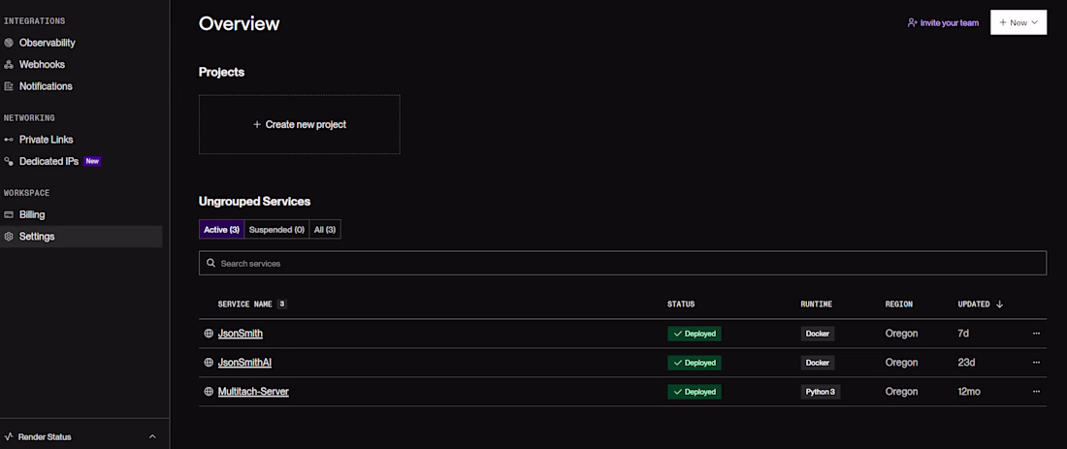Expand the New dropdown button

(x=1018, y=22)
